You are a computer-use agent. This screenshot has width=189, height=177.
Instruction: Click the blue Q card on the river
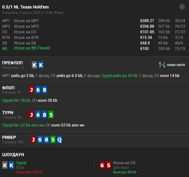[59, 140]
